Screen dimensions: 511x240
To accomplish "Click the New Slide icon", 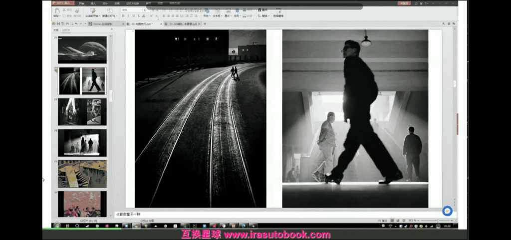I will (x=110, y=10).
